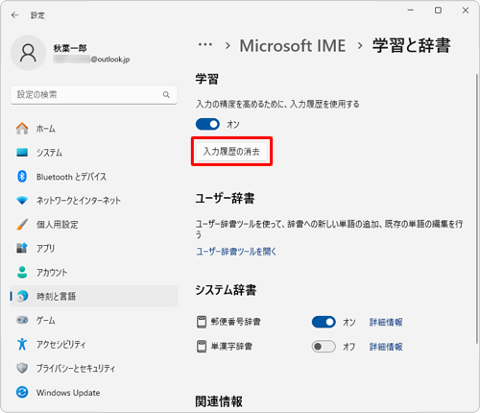This screenshot has height=413, width=480.
Task: Open アクセシビリティ settings category
Action: click(x=94, y=344)
